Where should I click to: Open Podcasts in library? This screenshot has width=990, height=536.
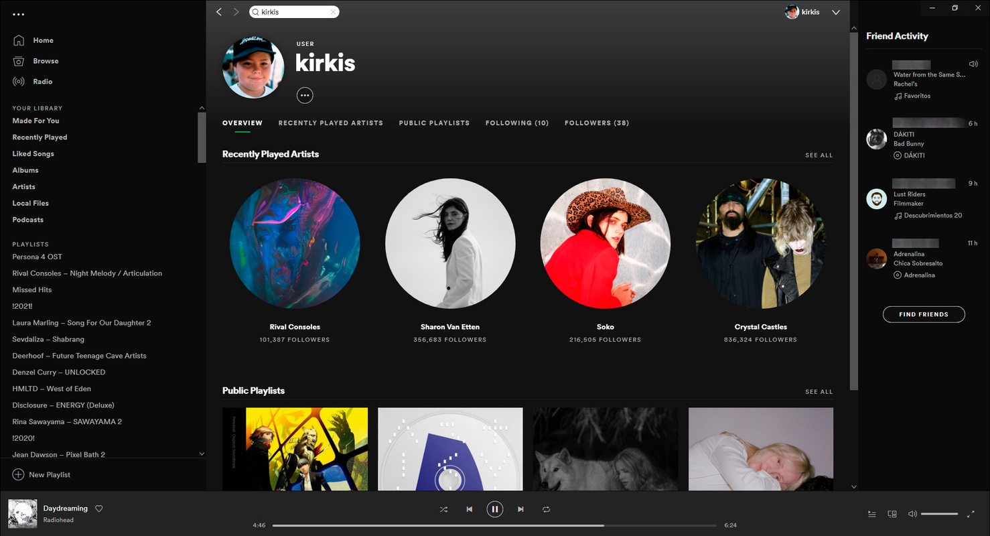[27, 220]
